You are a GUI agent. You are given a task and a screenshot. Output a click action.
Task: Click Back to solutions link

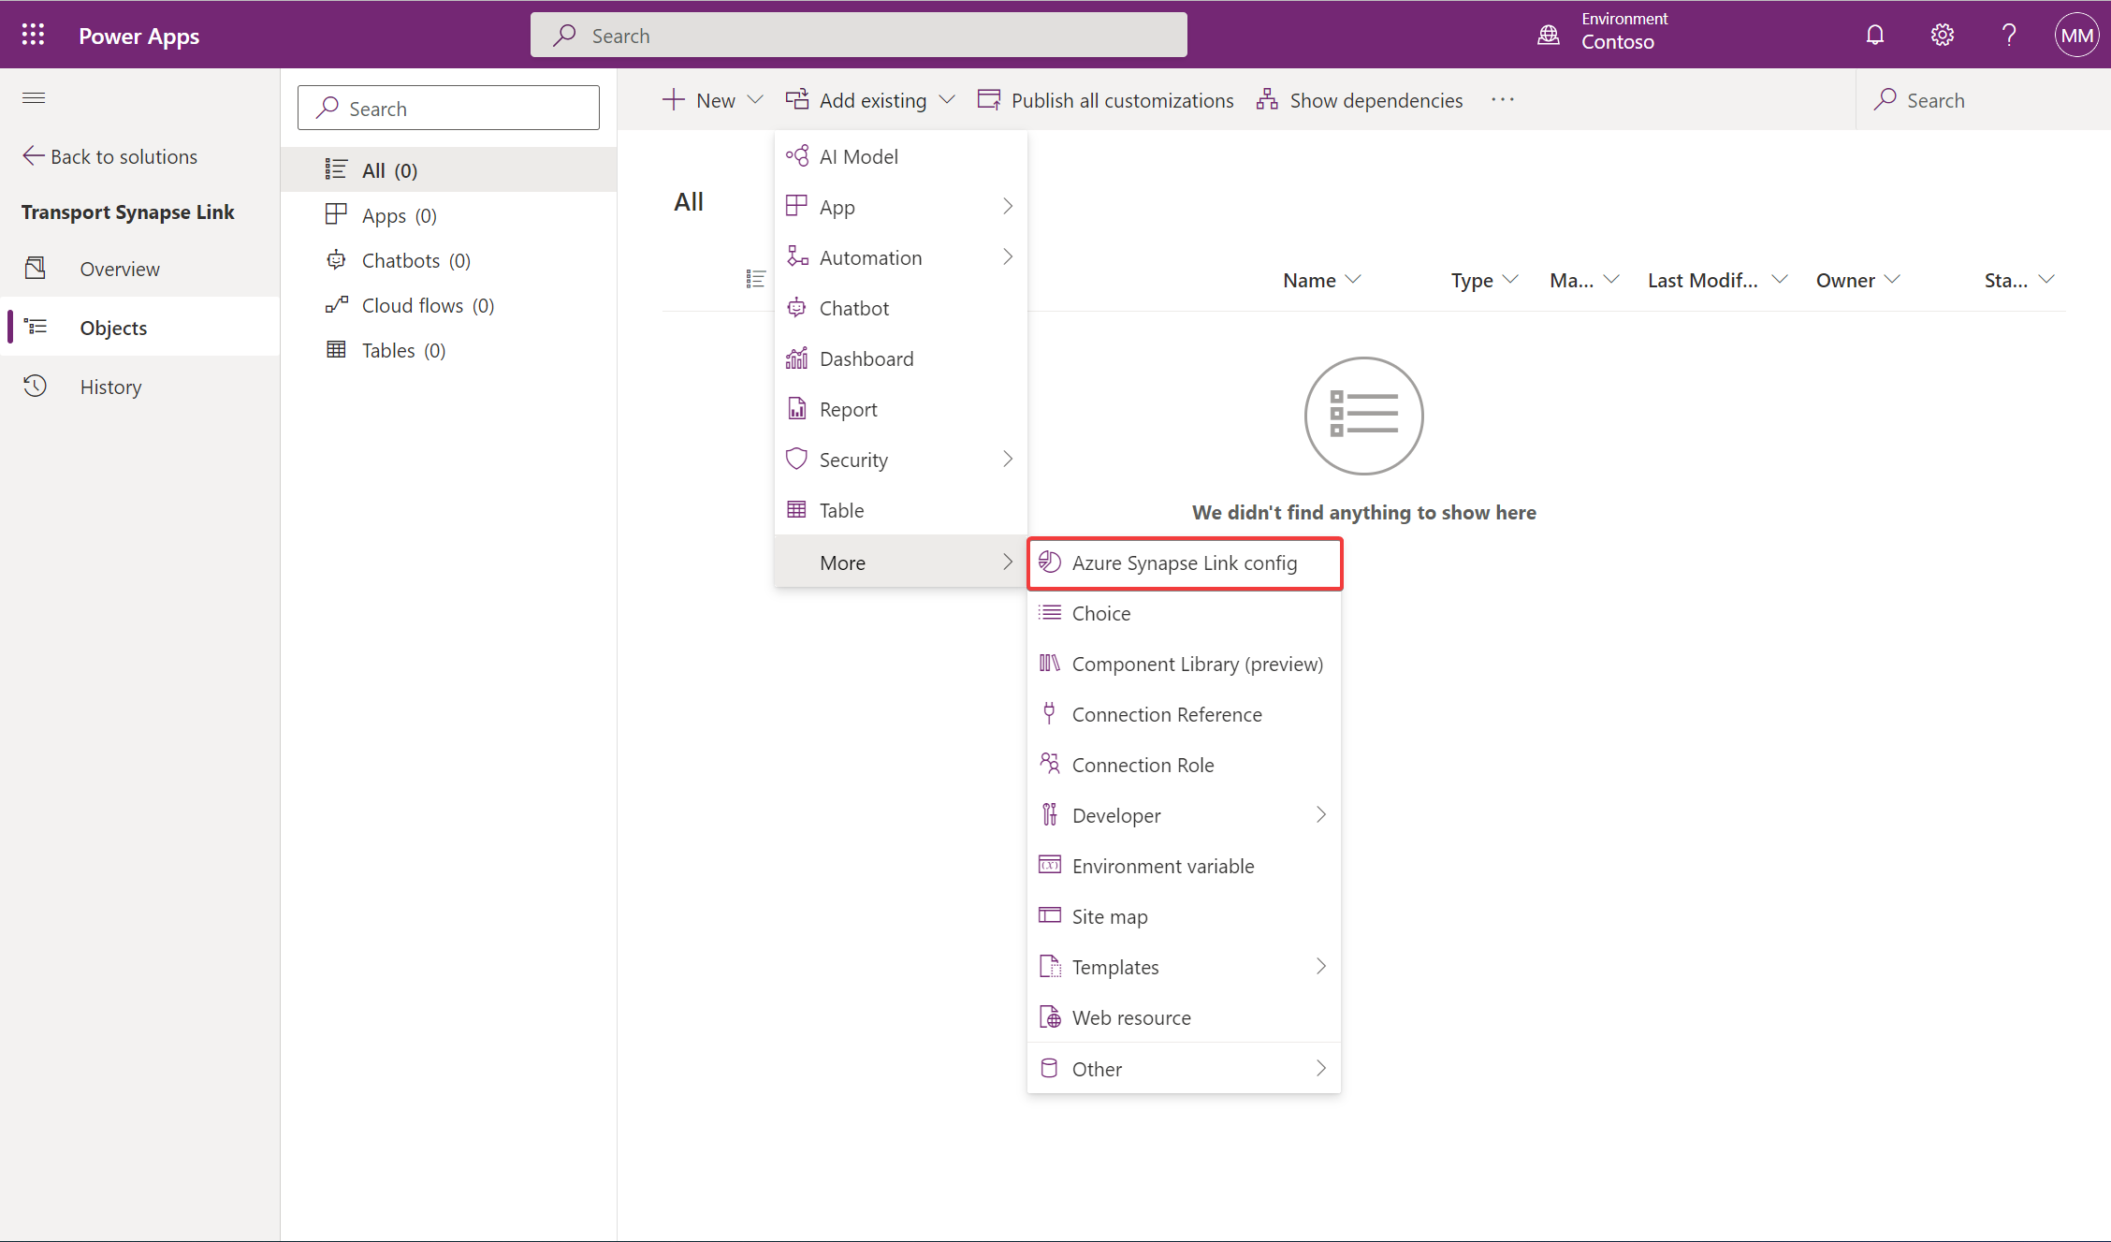tap(109, 155)
